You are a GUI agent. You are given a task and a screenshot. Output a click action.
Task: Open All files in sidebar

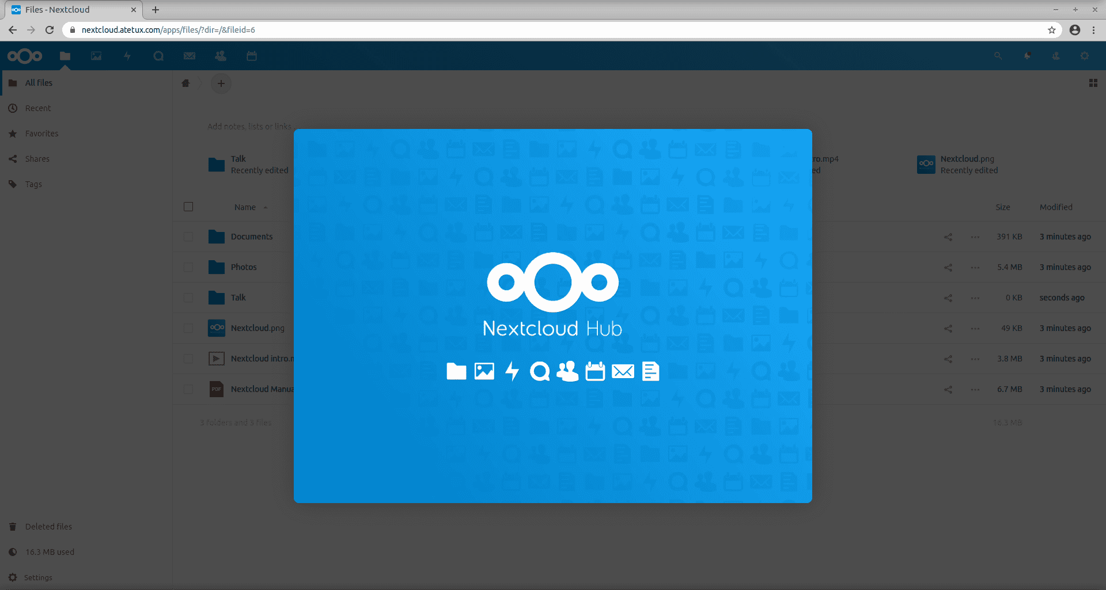(86, 83)
